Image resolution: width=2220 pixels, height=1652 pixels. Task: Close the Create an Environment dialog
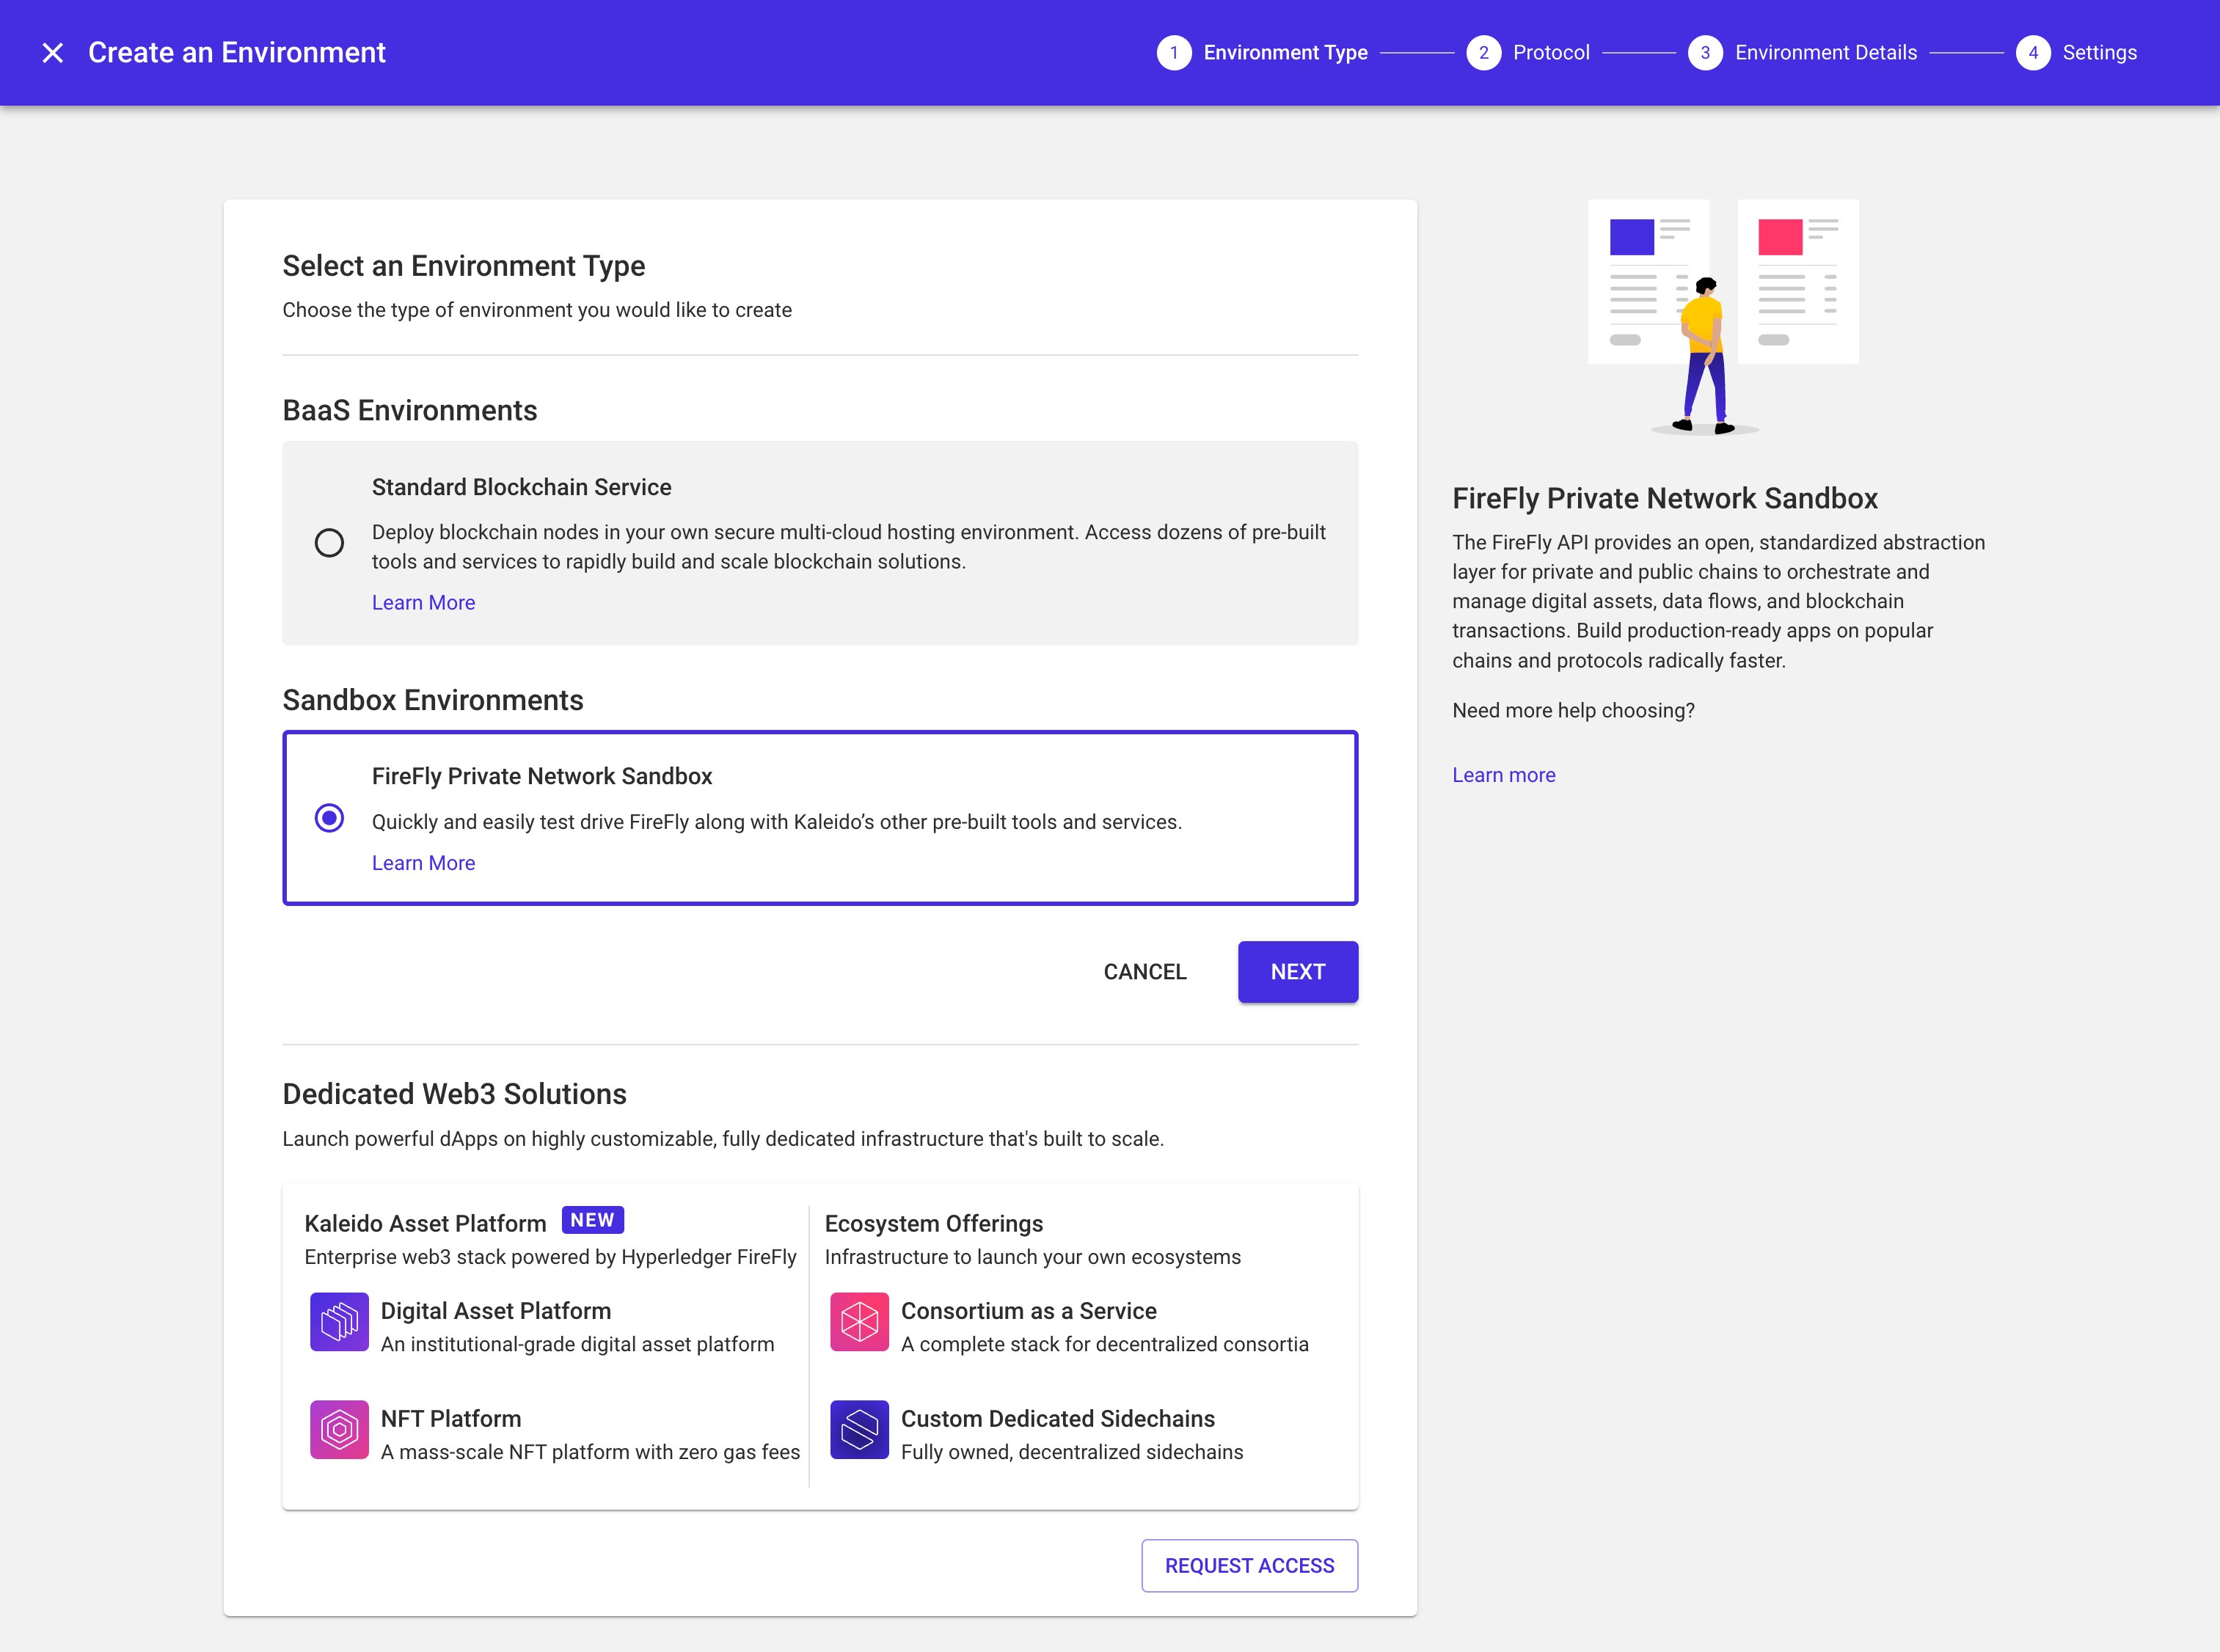point(53,53)
